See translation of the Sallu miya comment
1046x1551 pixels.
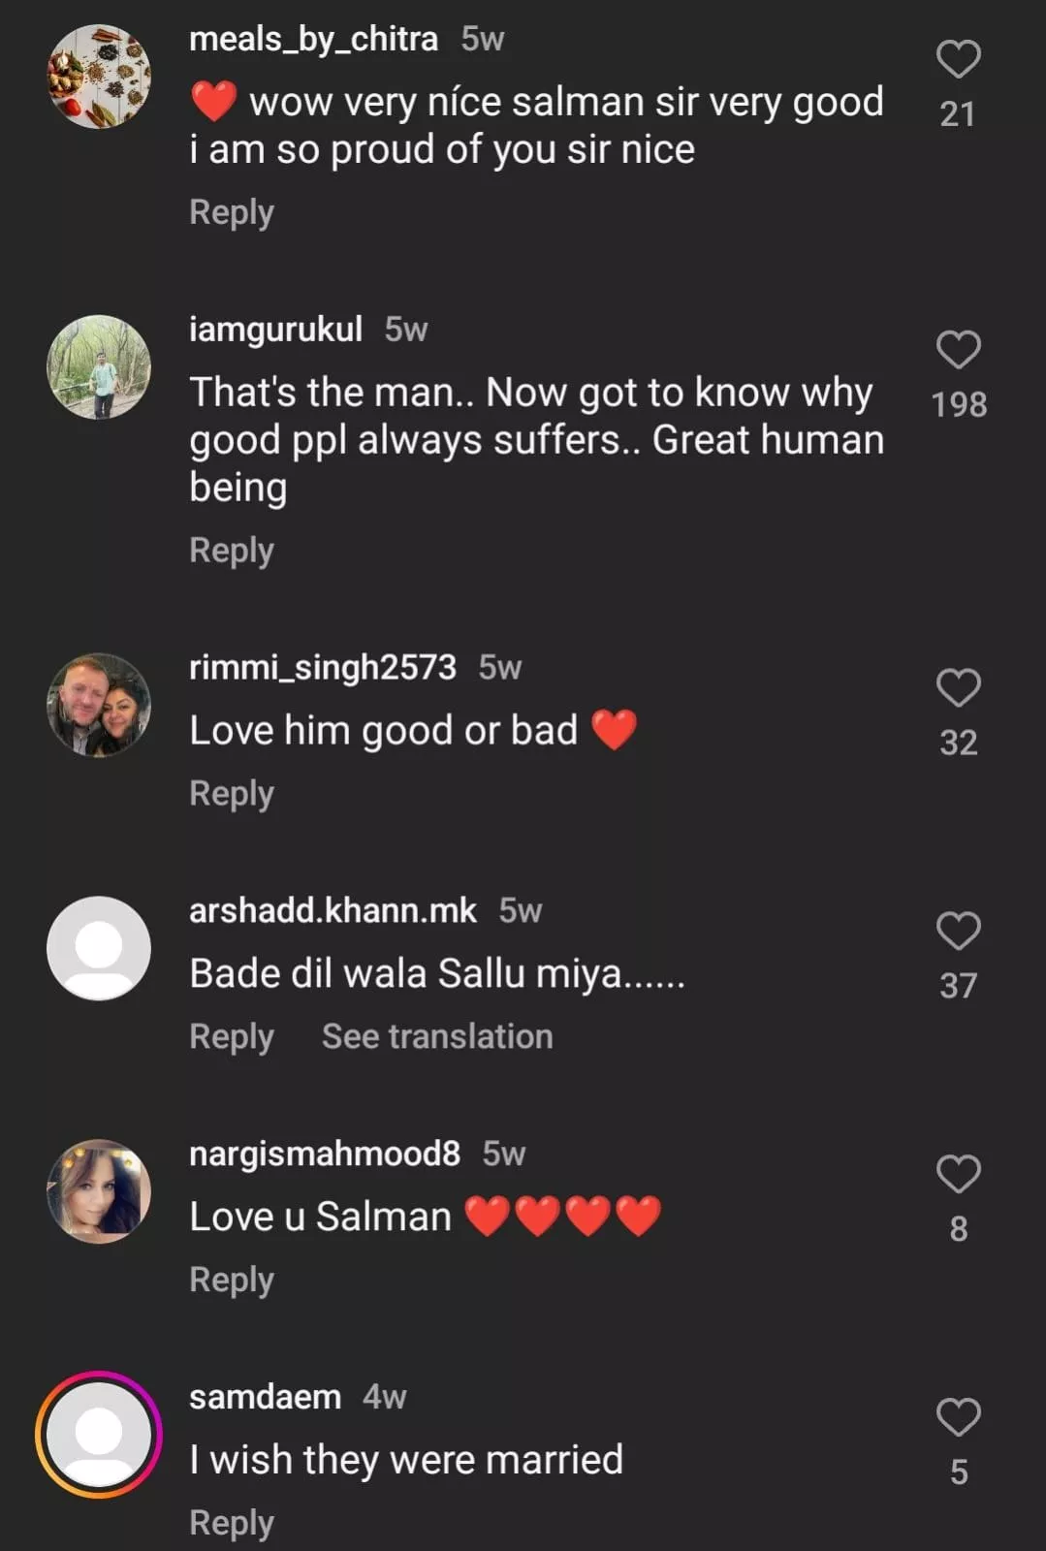click(x=437, y=1037)
